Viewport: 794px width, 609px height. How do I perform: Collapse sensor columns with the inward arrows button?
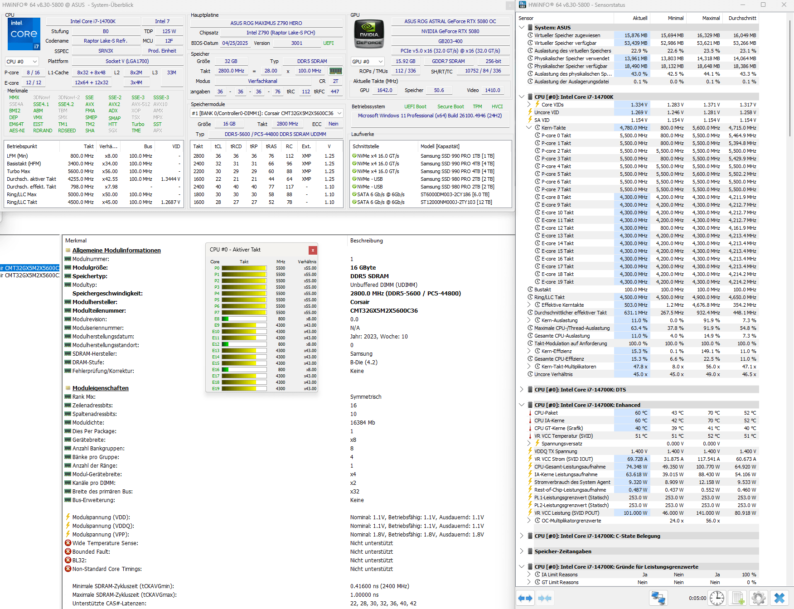(x=545, y=598)
